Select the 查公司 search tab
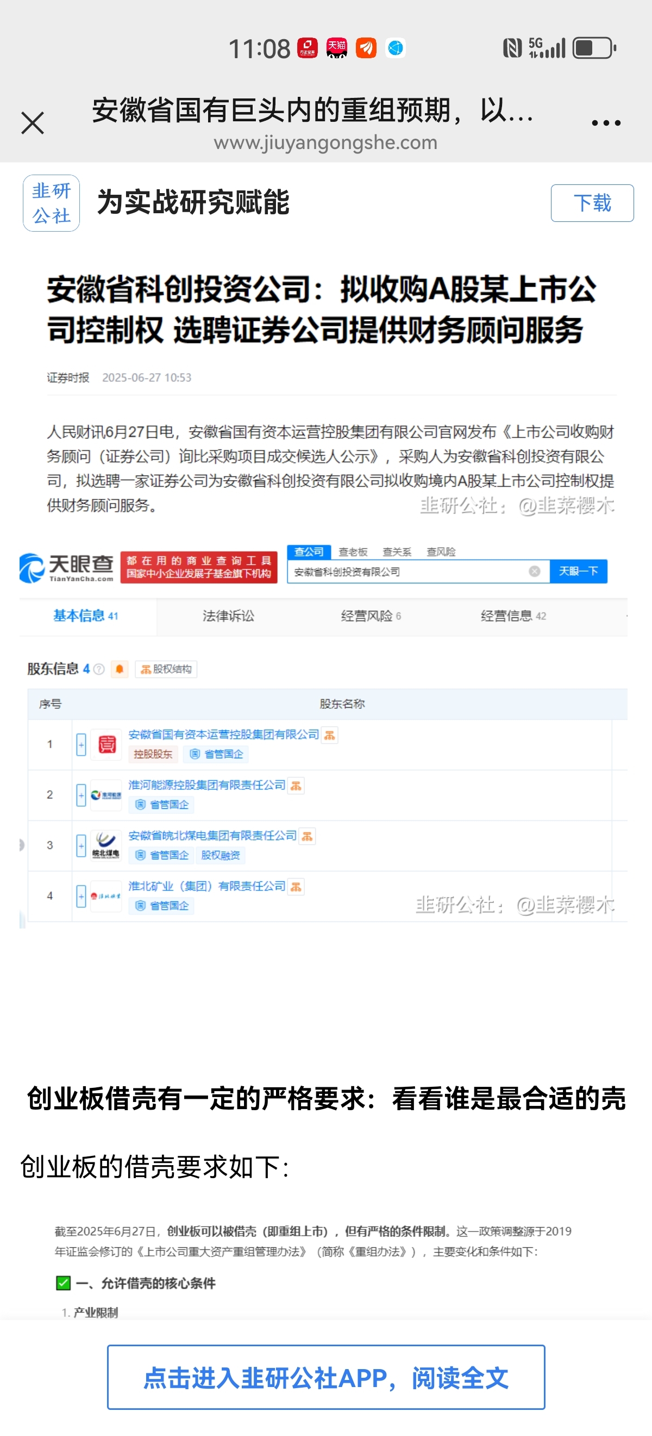Image resolution: width=652 pixels, height=1436 pixels. (309, 552)
